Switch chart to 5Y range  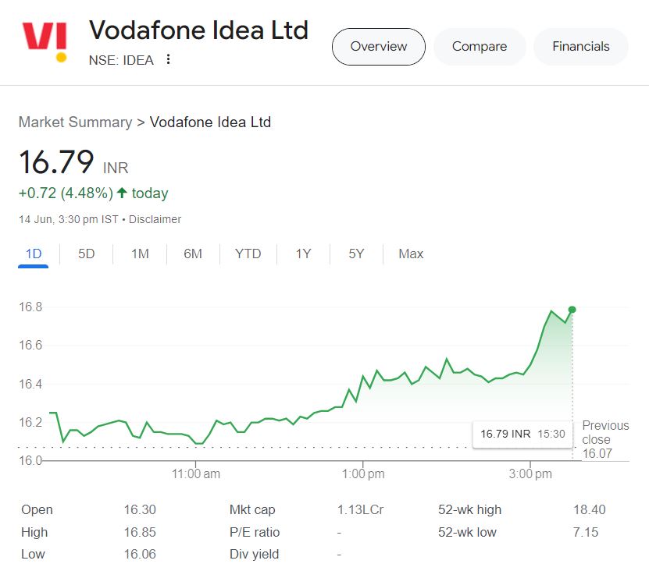point(356,254)
